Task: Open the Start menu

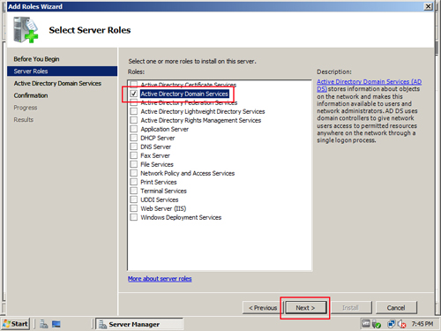Action: click(x=15, y=324)
